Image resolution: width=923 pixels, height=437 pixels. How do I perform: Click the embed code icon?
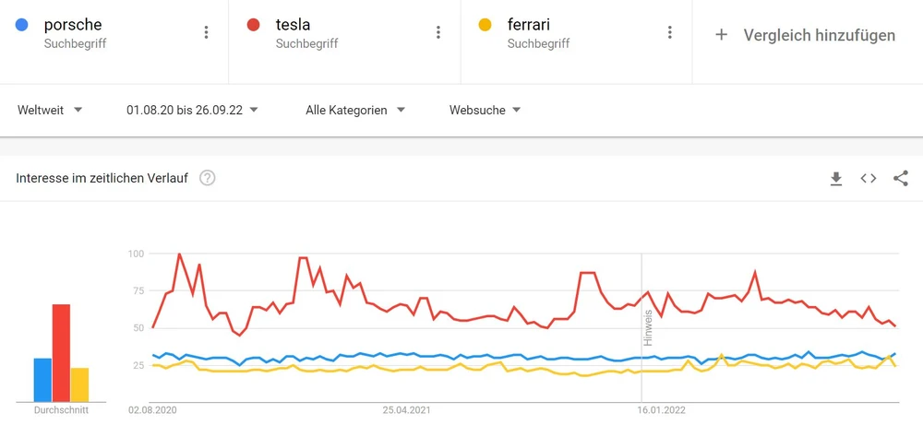869,179
